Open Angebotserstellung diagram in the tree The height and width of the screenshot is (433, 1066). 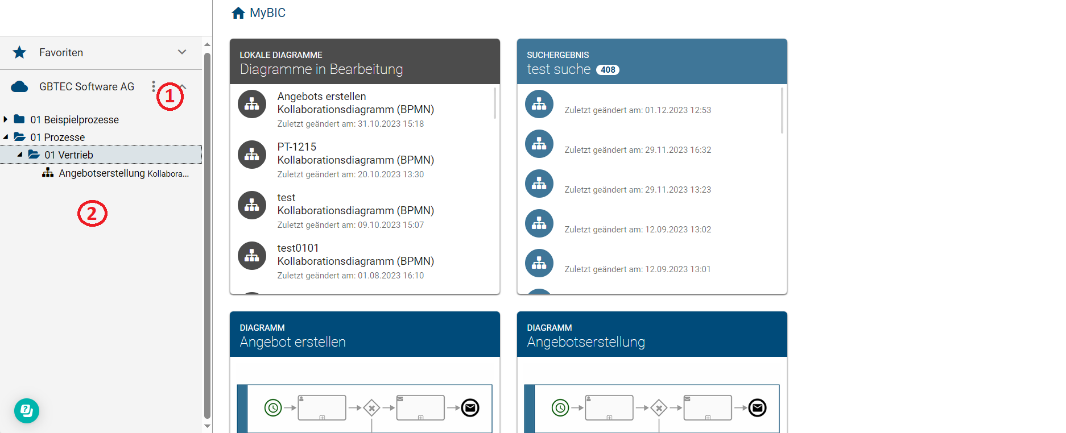pos(102,173)
